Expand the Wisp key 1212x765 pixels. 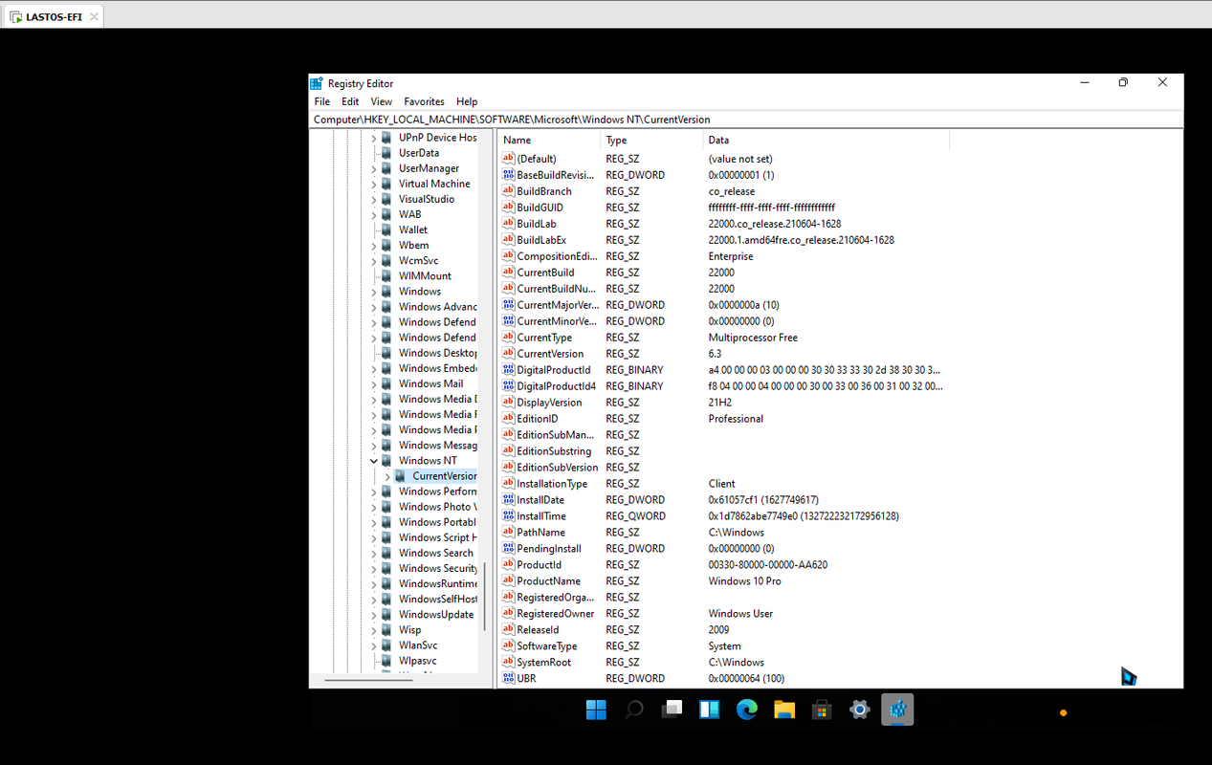coord(374,629)
